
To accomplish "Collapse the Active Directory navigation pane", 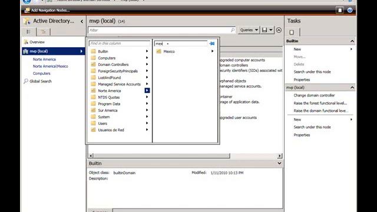I will click(82, 21).
